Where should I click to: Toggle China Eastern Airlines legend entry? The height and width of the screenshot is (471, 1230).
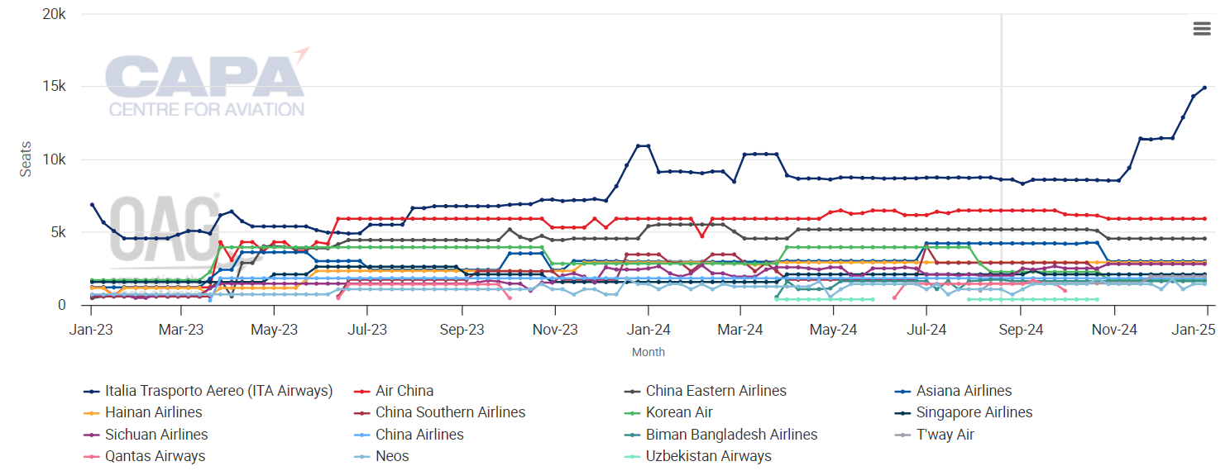click(x=716, y=391)
